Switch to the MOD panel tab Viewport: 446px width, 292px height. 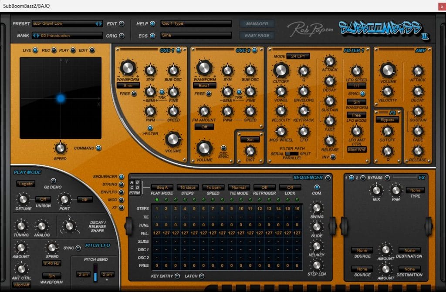pos(121,200)
